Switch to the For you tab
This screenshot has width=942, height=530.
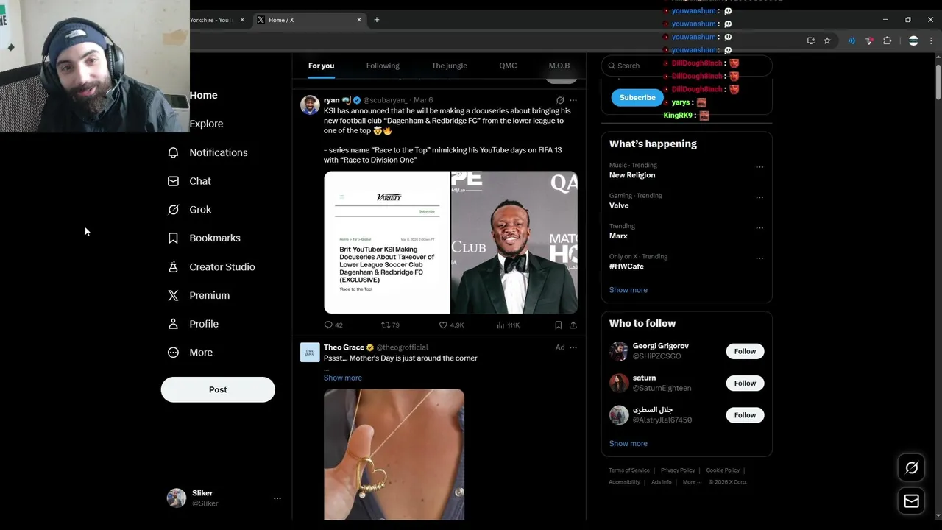(321, 66)
